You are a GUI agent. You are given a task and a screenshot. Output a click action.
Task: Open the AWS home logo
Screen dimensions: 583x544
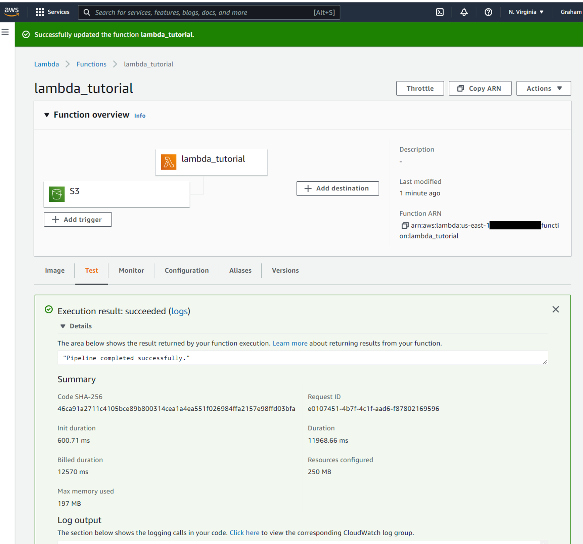12,12
